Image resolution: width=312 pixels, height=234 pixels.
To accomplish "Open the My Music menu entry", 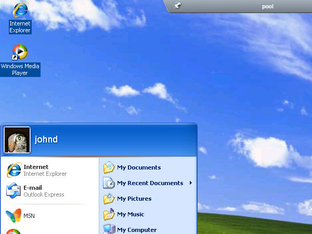I will point(148,214).
